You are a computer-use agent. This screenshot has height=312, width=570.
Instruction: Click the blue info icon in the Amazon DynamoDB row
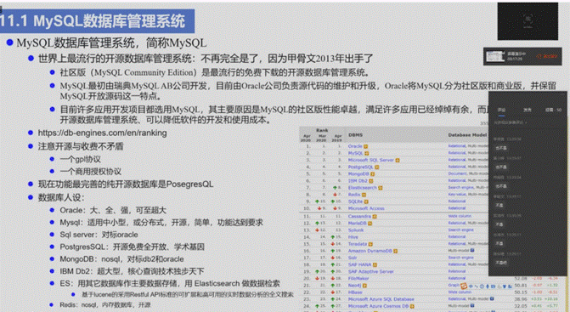tap(472, 251)
